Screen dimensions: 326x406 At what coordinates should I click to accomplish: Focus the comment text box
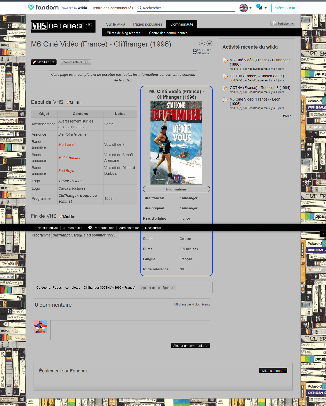pyautogui.click(x=130, y=330)
